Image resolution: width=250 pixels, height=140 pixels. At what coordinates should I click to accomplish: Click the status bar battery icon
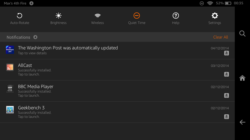[x=228, y=3]
